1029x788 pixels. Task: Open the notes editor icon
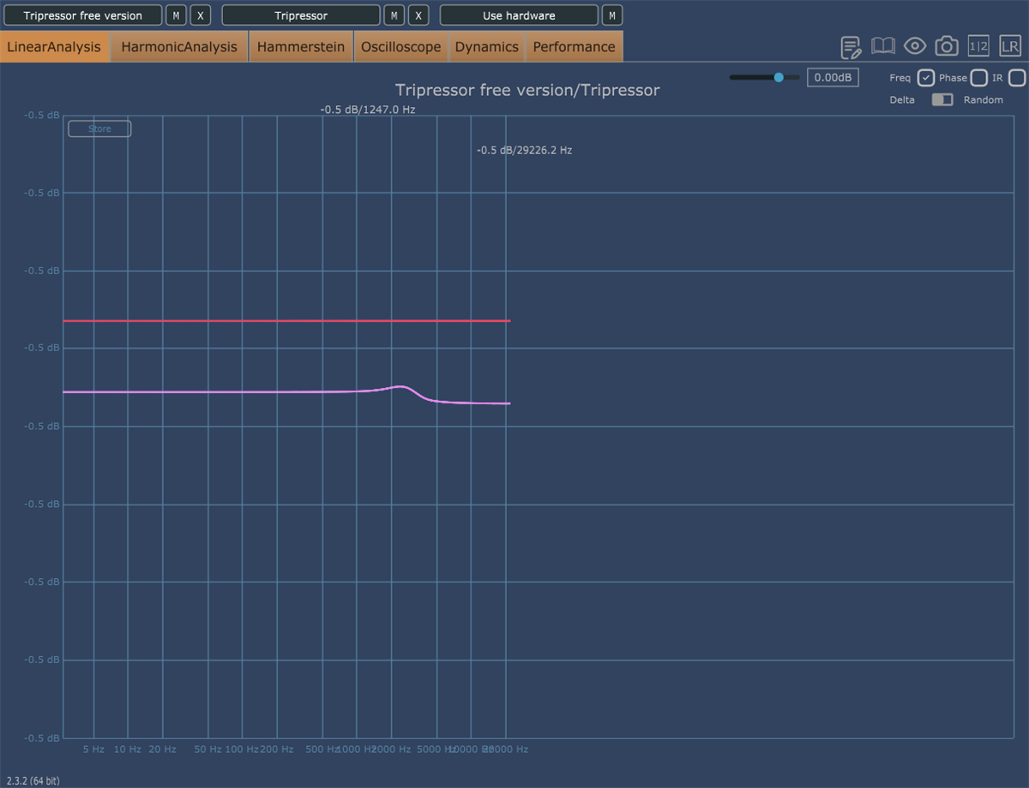pyautogui.click(x=851, y=46)
